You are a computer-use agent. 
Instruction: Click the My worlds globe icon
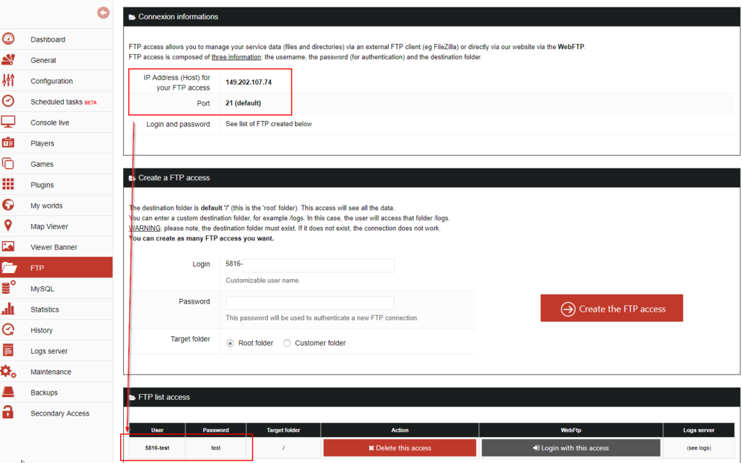tap(8, 206)
